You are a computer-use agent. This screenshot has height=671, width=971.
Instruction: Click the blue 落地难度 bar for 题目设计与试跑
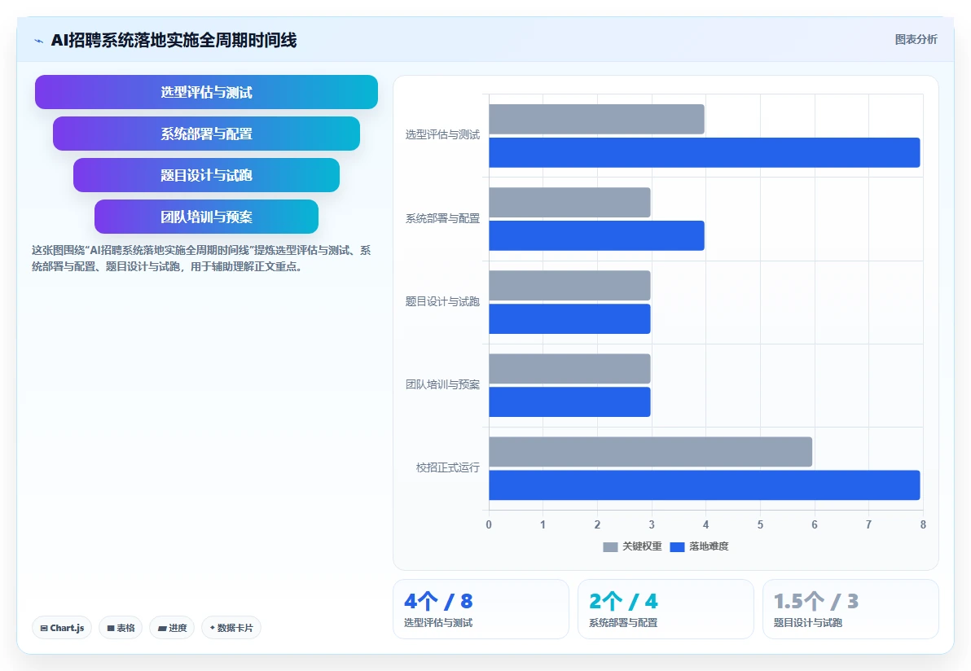tap(569, 318)
